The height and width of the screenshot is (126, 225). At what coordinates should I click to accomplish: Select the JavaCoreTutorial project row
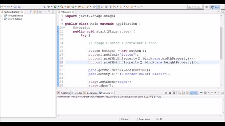coord(14,16)
